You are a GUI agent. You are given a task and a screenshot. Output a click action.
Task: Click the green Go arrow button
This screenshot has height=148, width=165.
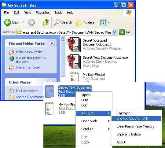[x=122, y=32]
